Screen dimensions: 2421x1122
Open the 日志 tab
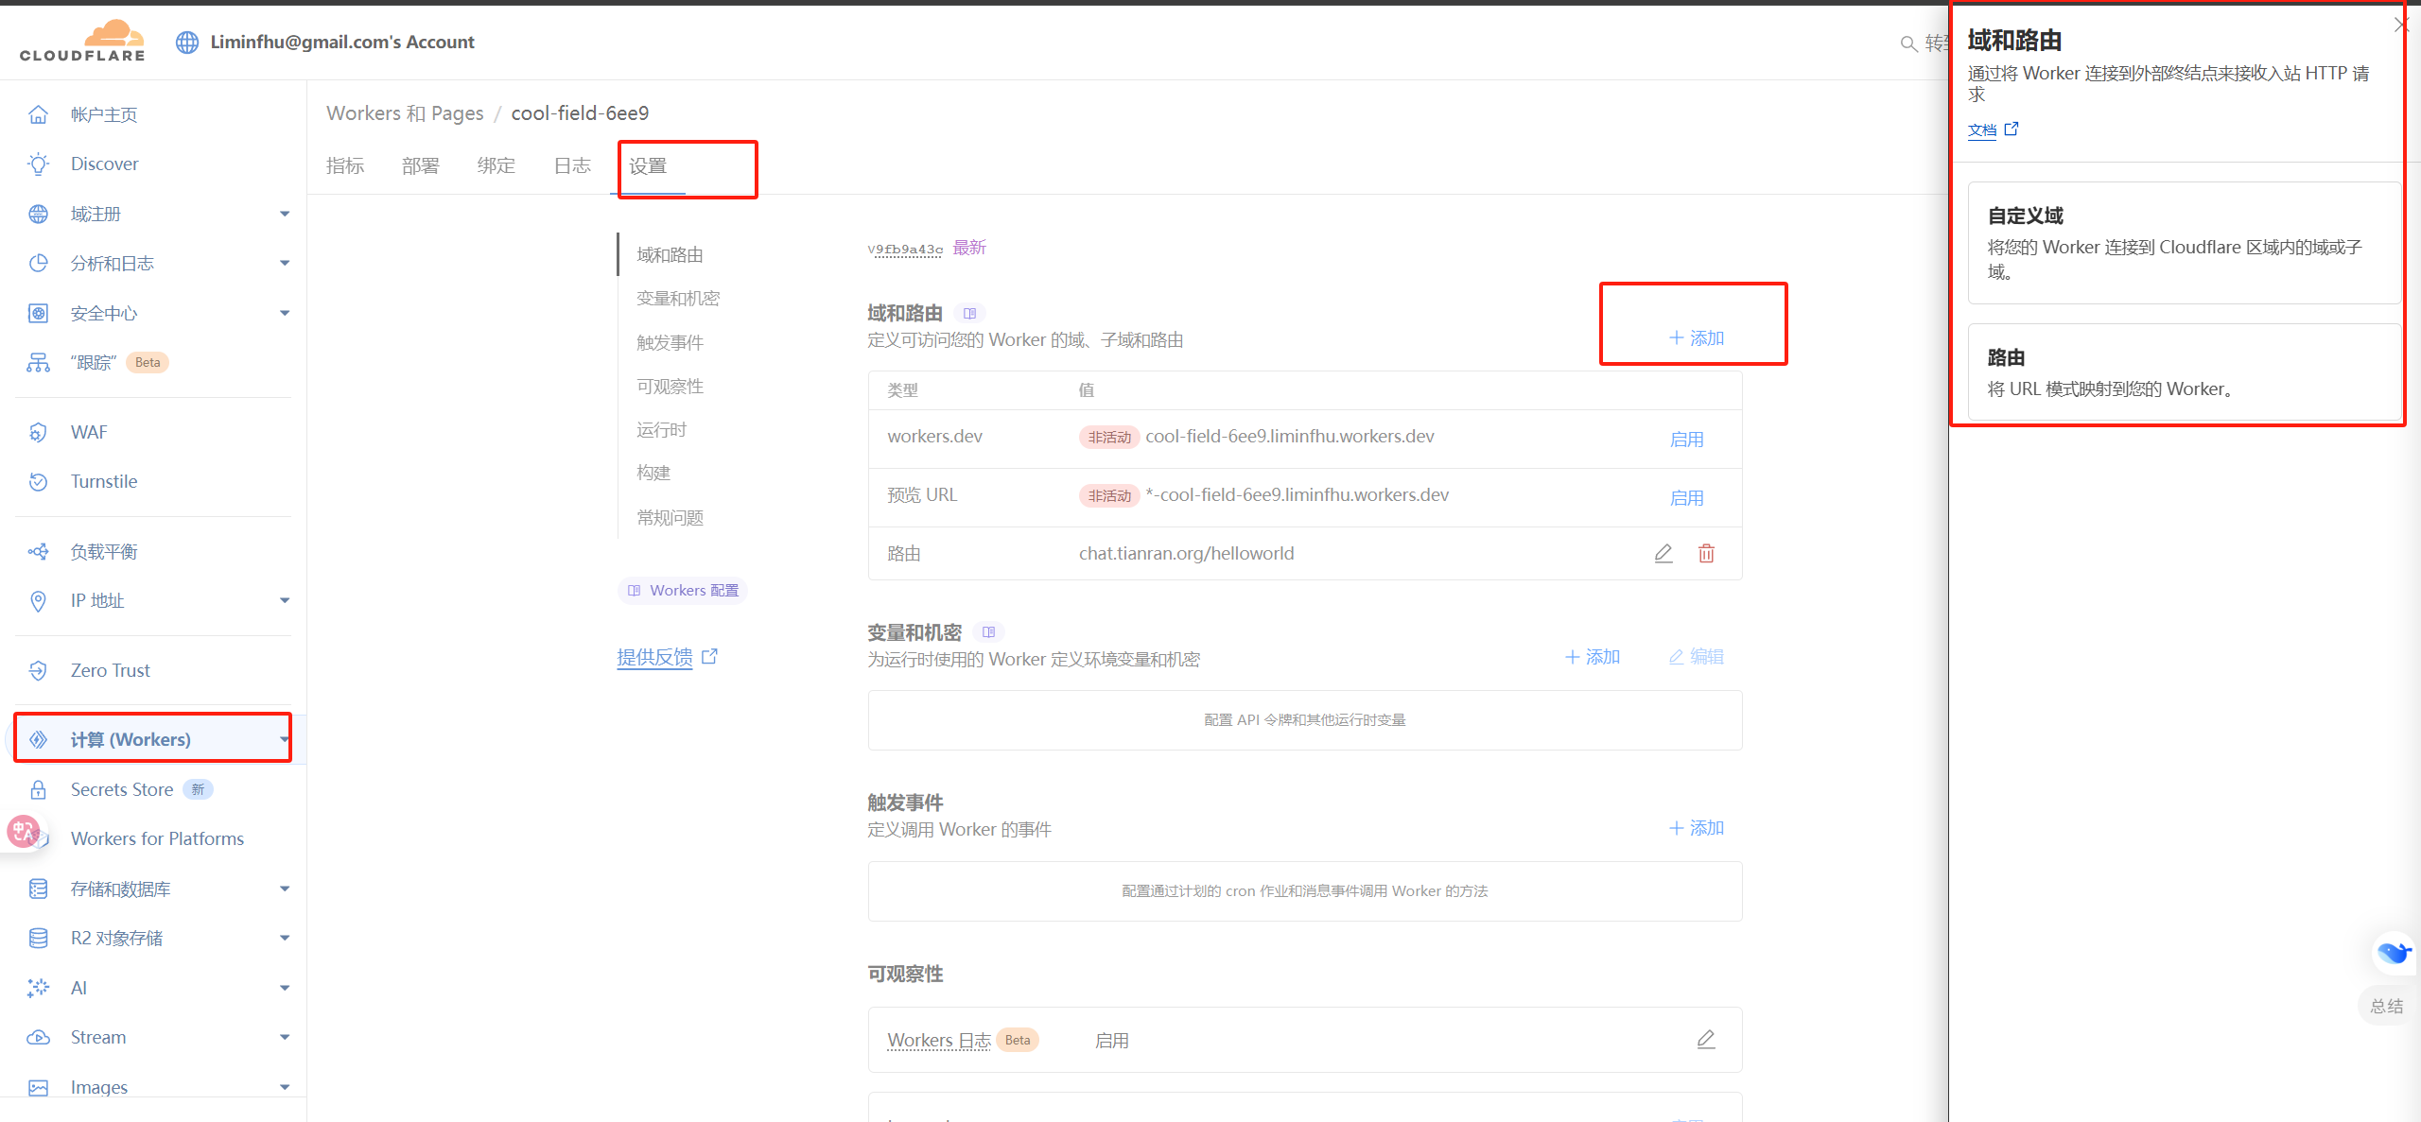(x=572, y=166)
